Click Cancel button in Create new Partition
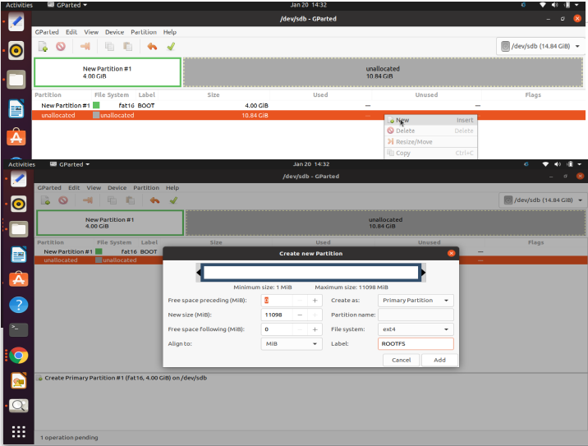 (x=402, y=360)
